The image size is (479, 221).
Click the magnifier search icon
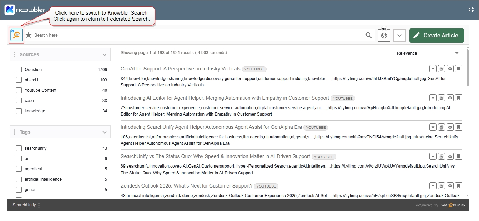click(x=369, y=35)
